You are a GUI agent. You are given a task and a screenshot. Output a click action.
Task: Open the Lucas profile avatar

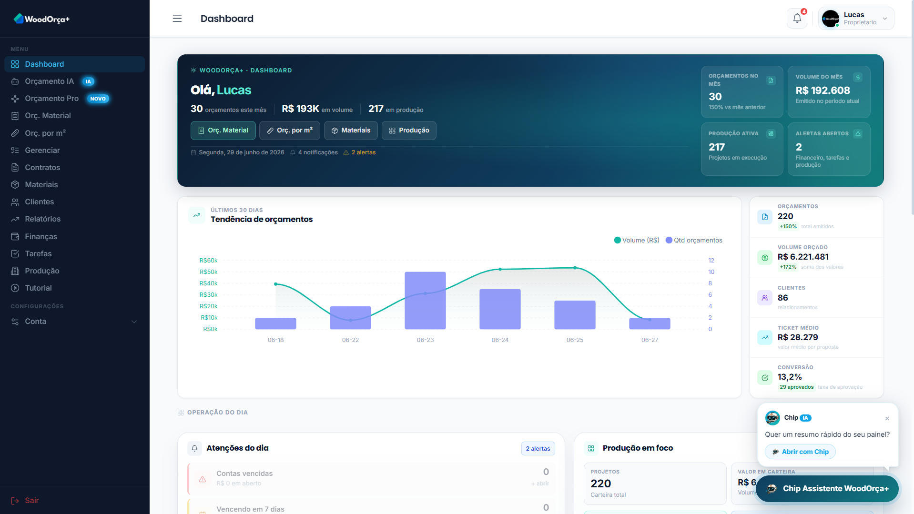click(831, 19)
